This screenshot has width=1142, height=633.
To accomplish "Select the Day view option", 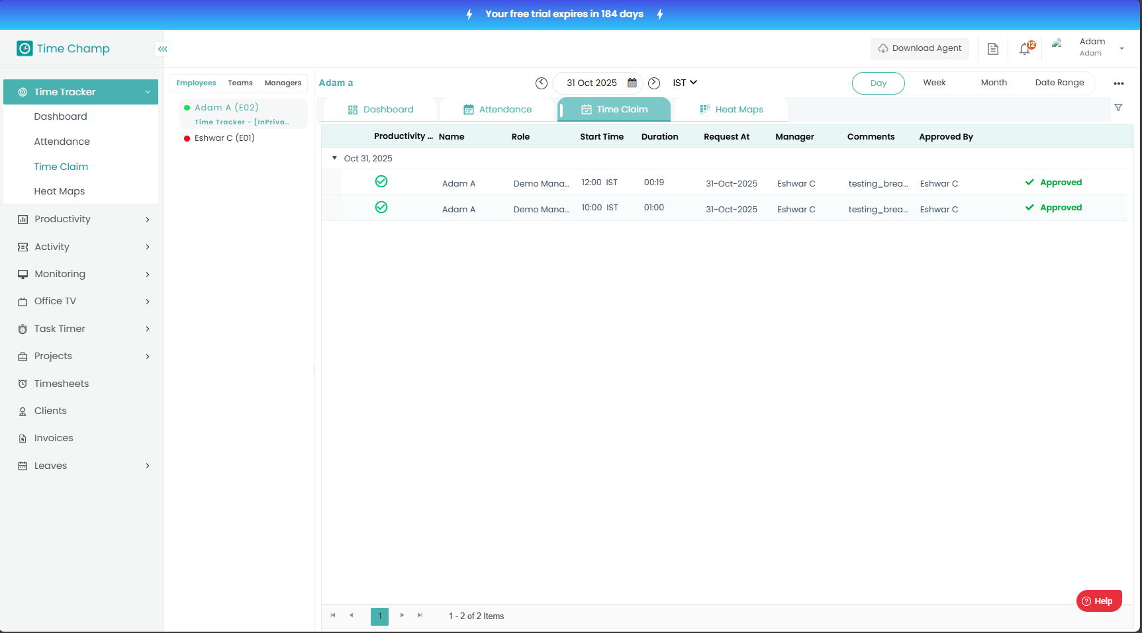I will pos(878,83).
